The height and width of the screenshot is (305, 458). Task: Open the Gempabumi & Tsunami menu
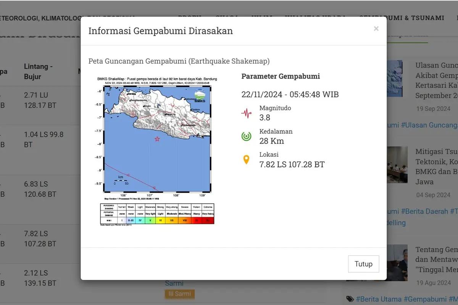click(x=402, y=18)
